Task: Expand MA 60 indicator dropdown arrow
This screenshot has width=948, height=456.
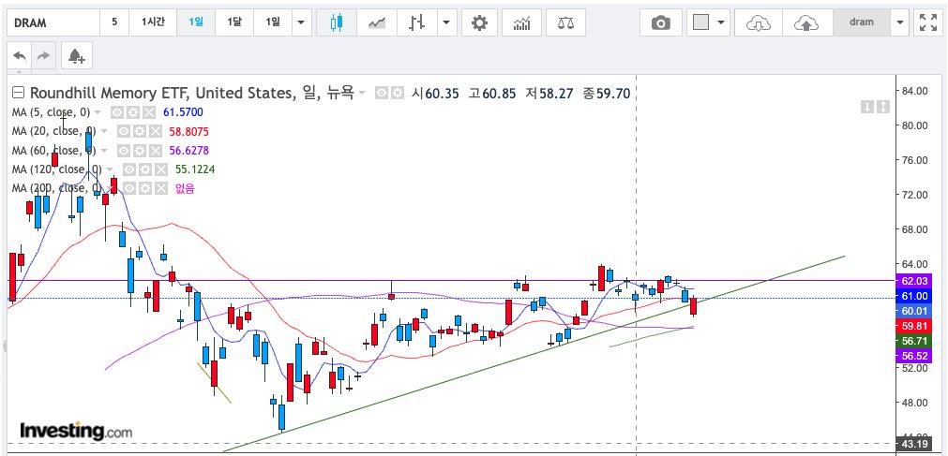Action: (x=104, y=151)
